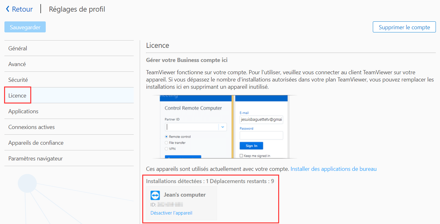
Task: Select the Licence menu item
Action: point(69,95)
